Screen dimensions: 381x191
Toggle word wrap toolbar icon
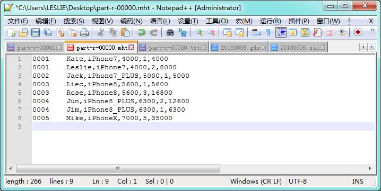point(256,32)
